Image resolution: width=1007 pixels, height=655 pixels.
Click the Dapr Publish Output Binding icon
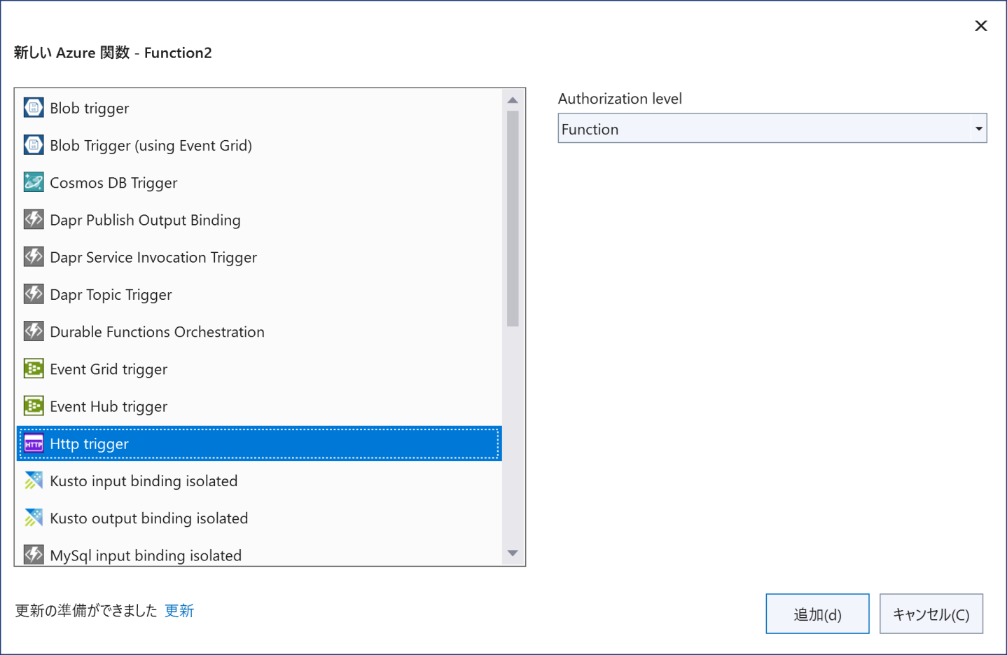point(34,219)
